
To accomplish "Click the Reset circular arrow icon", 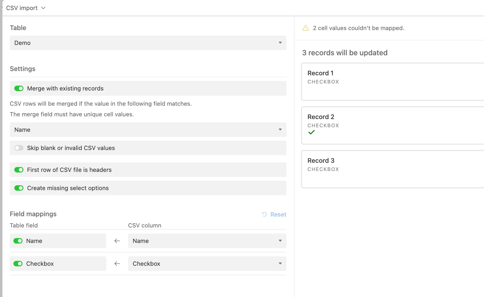I will coord(264,214).
